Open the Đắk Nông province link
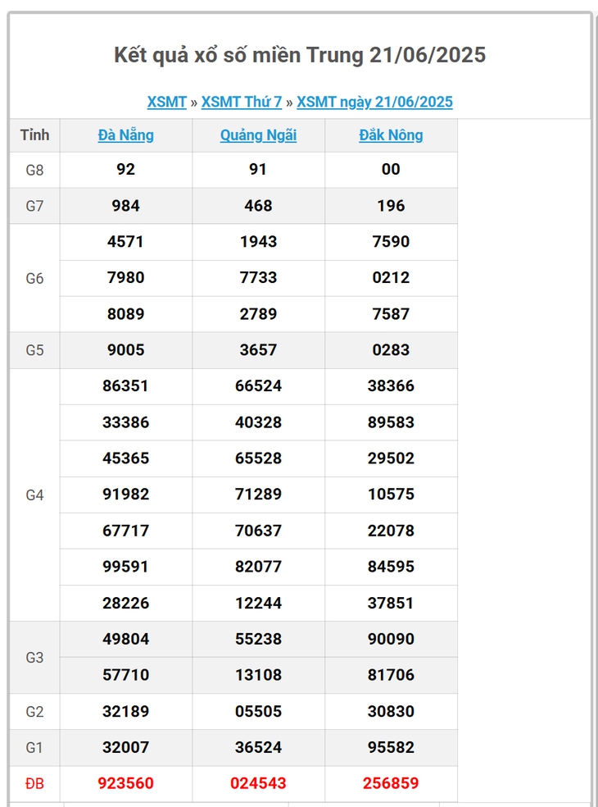Image resolution: width=598 pixels, height=807 pixels. 392,134
